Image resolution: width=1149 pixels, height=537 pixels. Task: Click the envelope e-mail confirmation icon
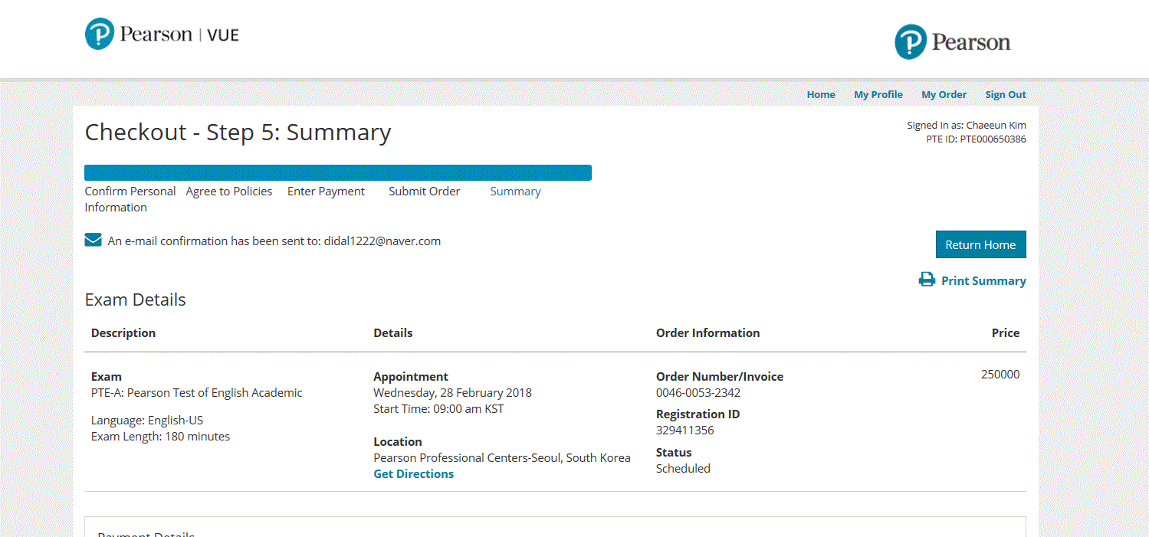coord(93,241)
